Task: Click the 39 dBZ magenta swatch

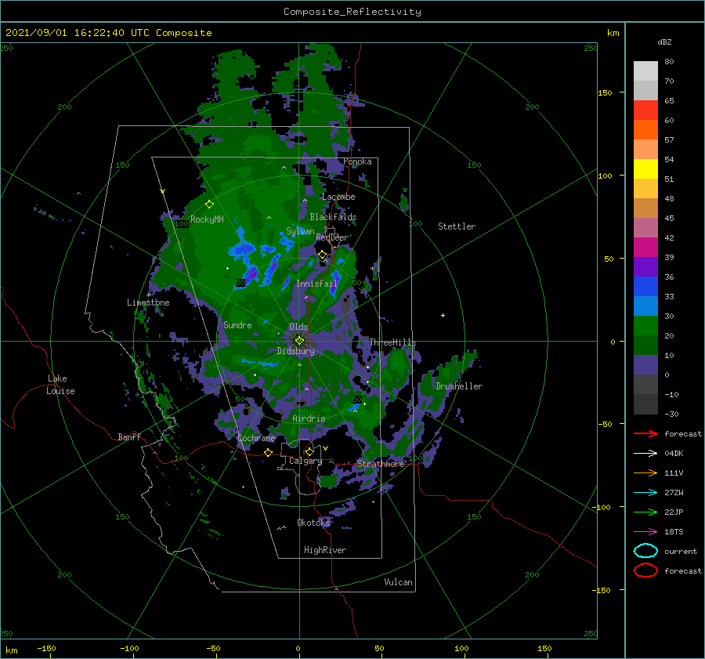Action: (x=645, y=247)
